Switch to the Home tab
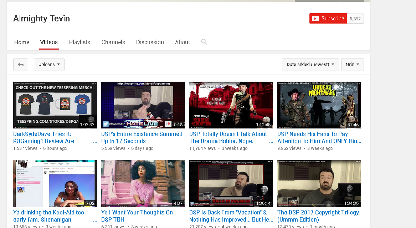Screen dimensions: 416x228 coord(22,42)
